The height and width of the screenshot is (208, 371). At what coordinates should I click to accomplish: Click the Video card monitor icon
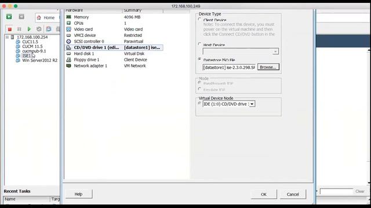click(68, 29)
